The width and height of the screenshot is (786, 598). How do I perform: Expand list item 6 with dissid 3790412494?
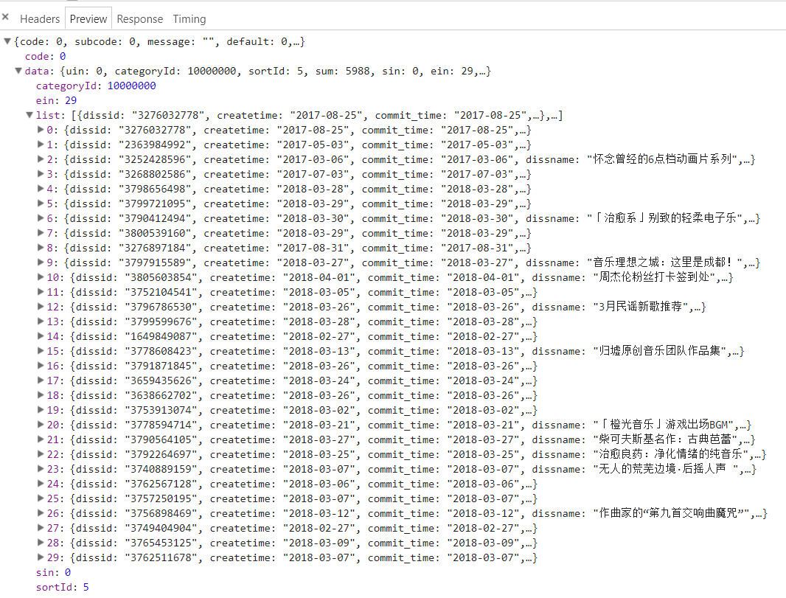(41, 218)
